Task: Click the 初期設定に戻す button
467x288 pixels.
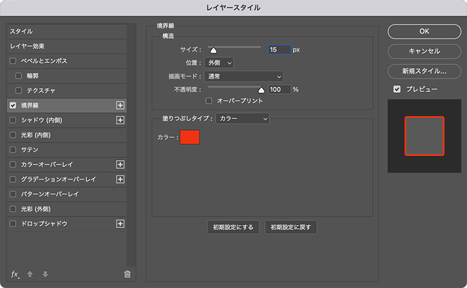Action: pyautogui.click(x=291, y=228)
